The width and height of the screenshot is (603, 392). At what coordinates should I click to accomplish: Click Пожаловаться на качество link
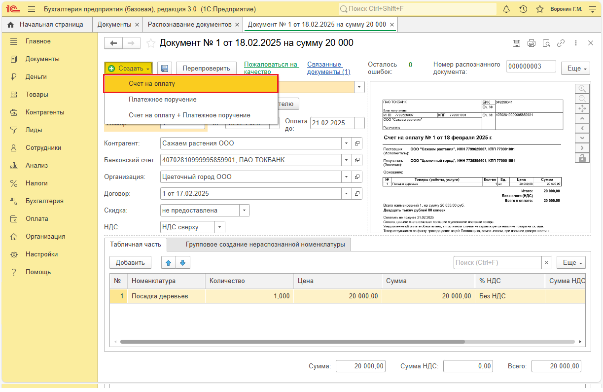[x=272, y=68]
